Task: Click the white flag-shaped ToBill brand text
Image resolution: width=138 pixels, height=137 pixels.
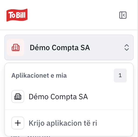Action: tap(17, 15)
